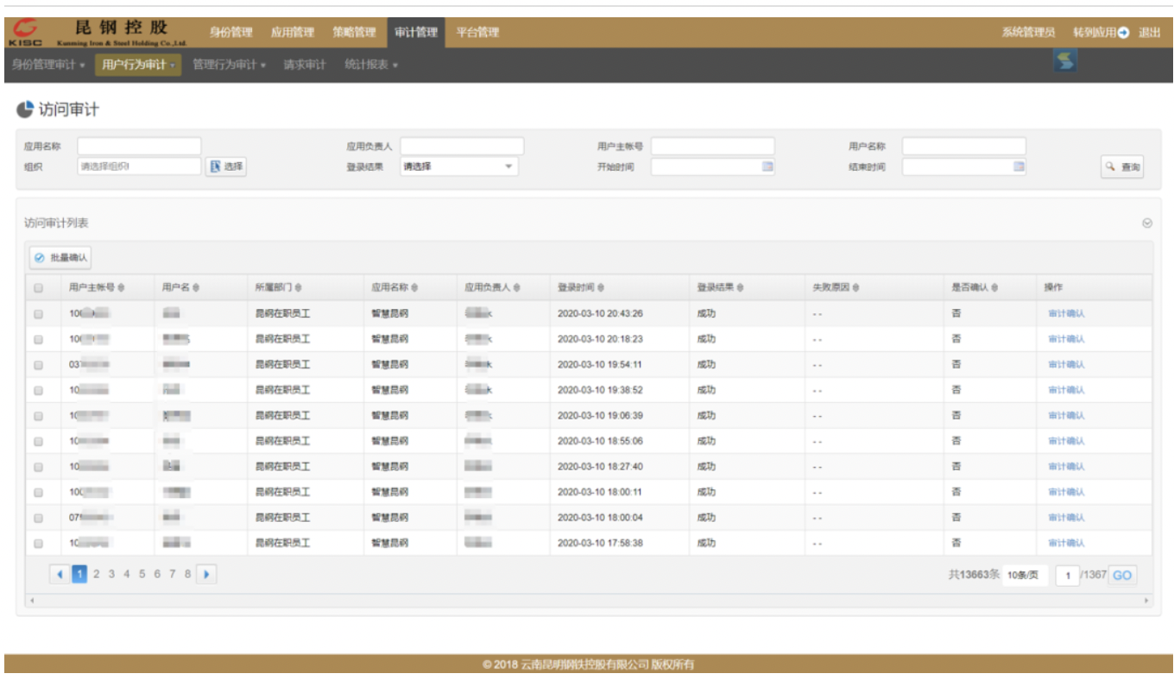Click 审计确认 for the 18:00:04 login

1066,518
